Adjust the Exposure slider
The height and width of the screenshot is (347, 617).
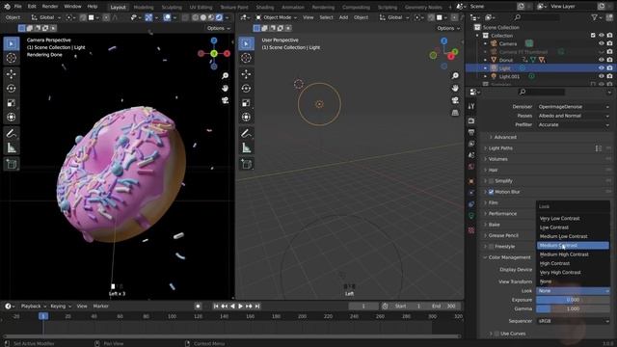(x=574, y=300)
